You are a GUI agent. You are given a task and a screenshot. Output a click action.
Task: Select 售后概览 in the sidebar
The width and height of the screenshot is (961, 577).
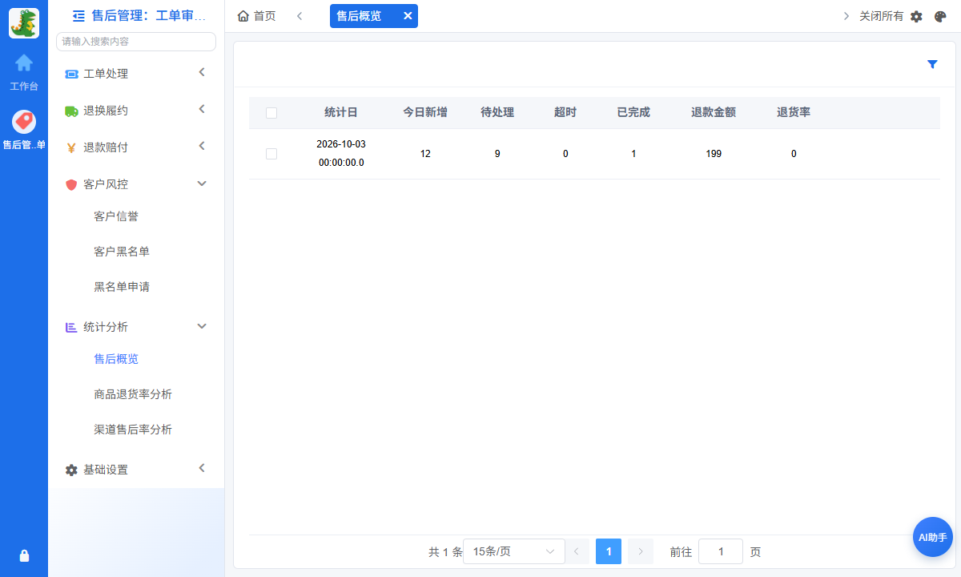(116, 359)
